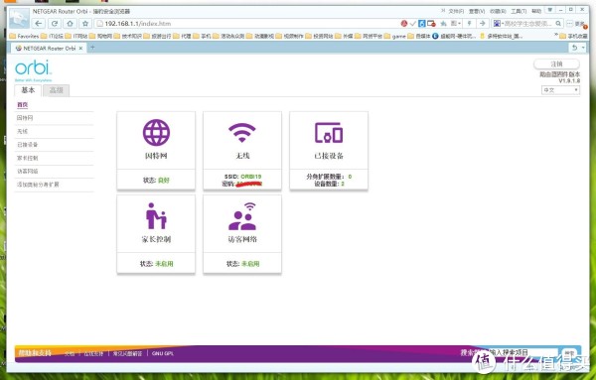The height and width of the screenshot is (380, 596).
Task: Open the 收藏 menu
Action: [498, 11]
